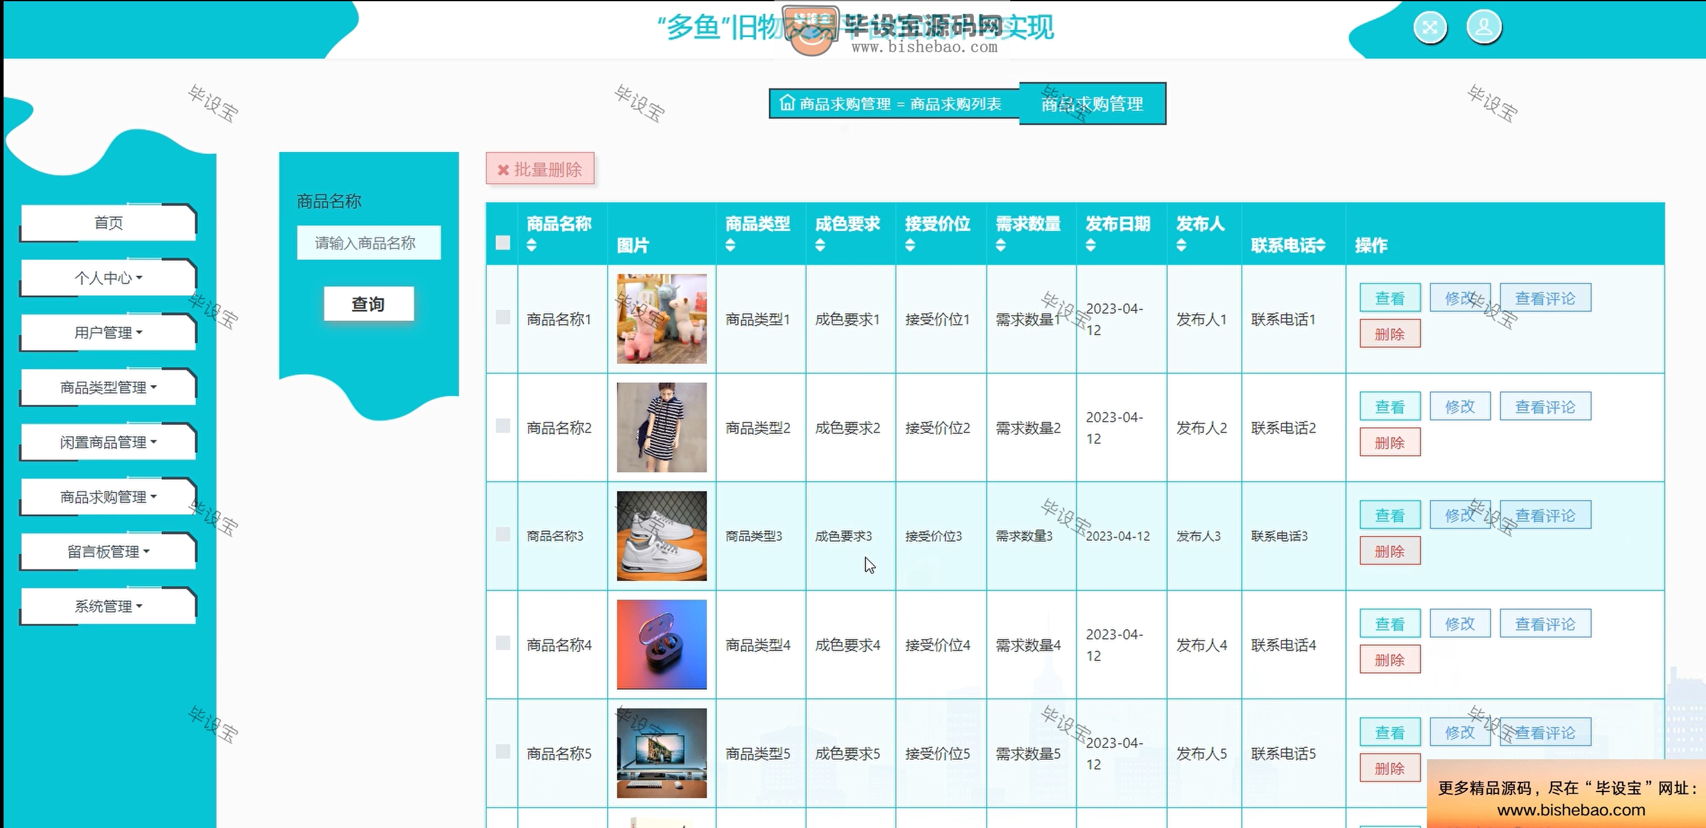This screenshot has width=1706, height=828.
Task: Open the monitor thumbnail of 商品名称5
Action: pyautogui.click(x=662, y=753)
